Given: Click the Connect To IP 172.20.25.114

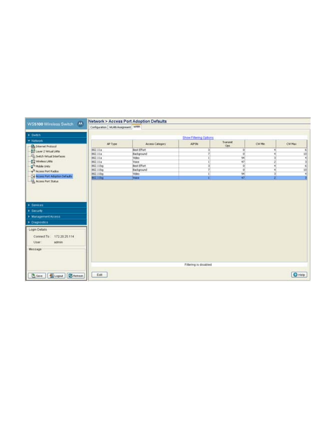Looking at the screenshot, I should click(x=64, y=237).
